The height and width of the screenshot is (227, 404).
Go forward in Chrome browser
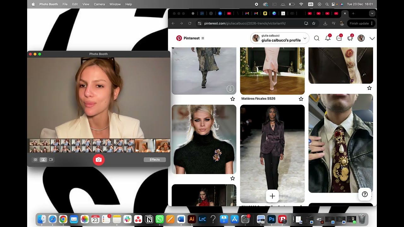tap(181, 23)
